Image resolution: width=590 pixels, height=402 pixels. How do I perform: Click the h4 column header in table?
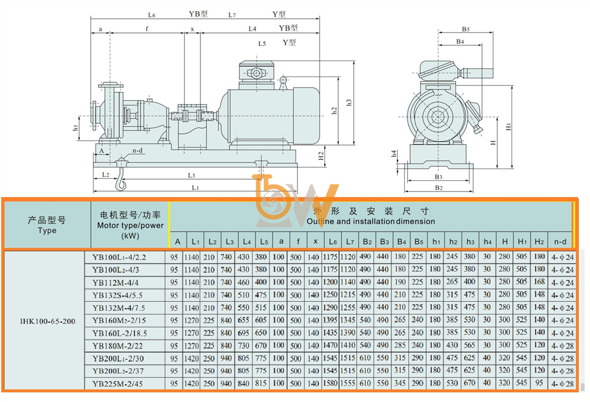coord(487,242)
